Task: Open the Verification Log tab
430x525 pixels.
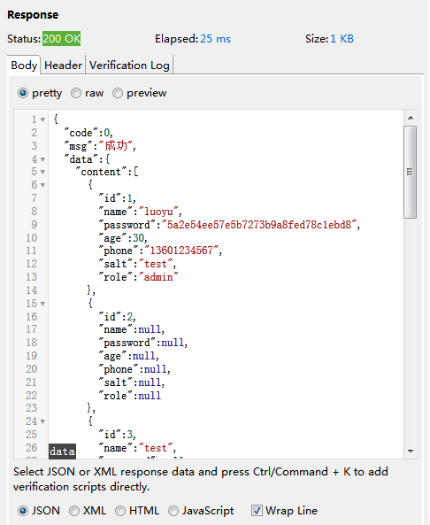Action: tap(129, 66)
